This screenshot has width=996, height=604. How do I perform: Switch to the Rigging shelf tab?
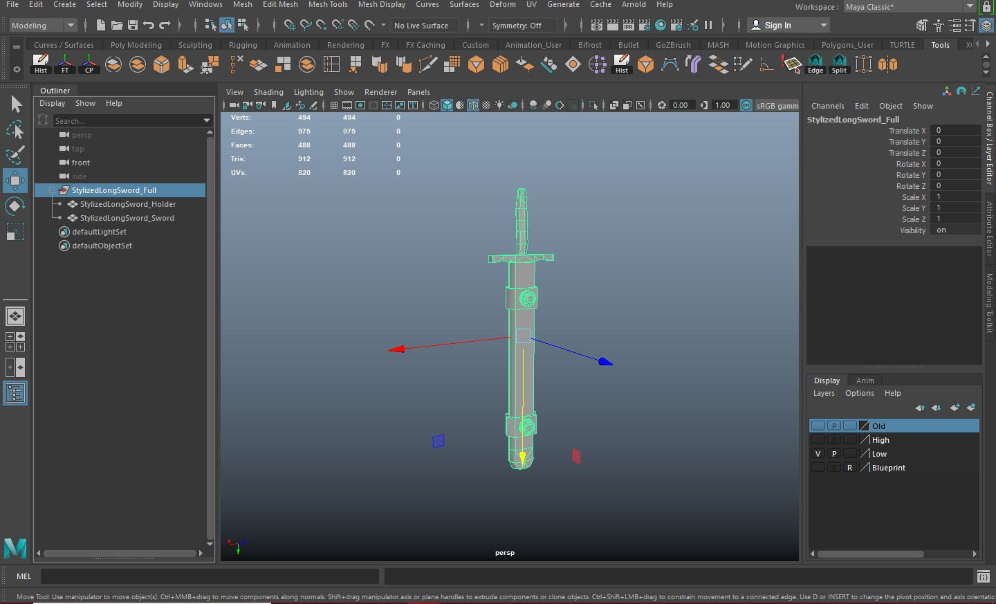[243, 45]
